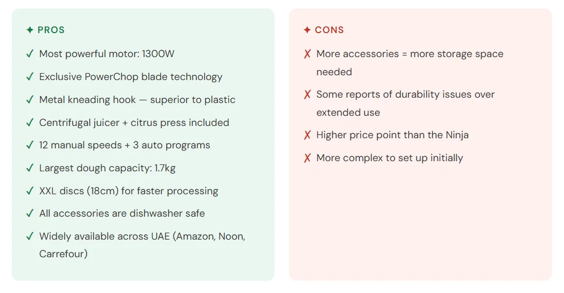Click checkmark next to Largest dough capacity
Viewport: 564px width, 293px height.
(x=30, y=168)
